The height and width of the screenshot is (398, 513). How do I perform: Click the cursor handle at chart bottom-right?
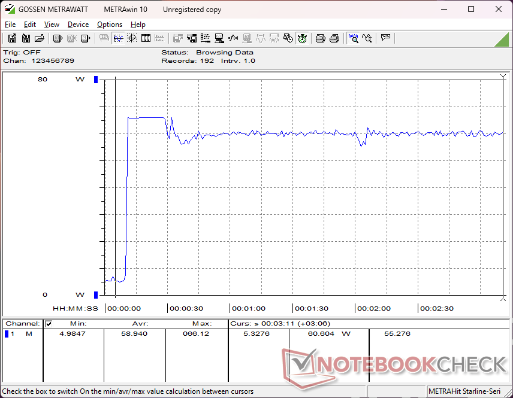503,298
